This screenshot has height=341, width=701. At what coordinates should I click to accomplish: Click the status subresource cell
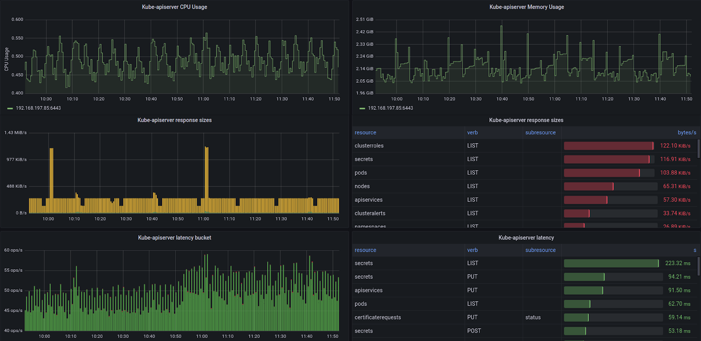pos(533,317)
